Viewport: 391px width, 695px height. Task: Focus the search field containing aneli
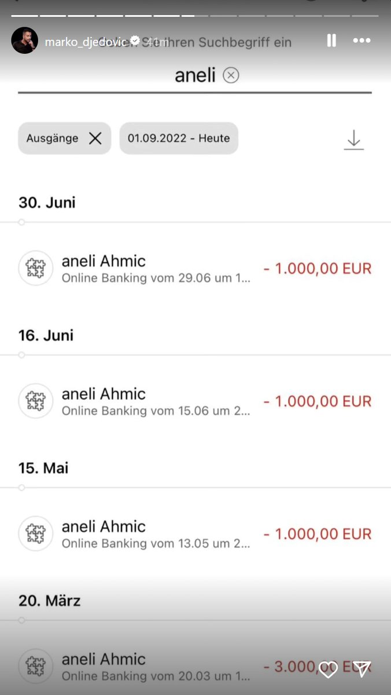194,76
